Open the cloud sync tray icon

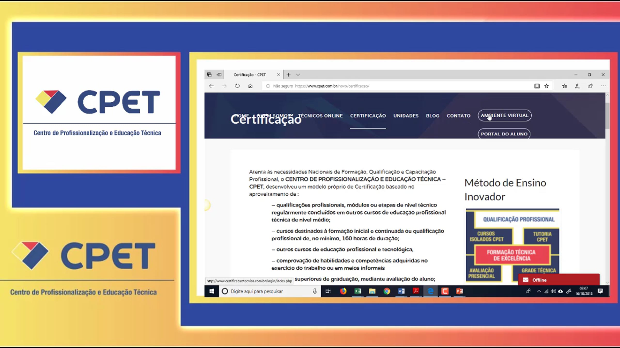(561, 291)
